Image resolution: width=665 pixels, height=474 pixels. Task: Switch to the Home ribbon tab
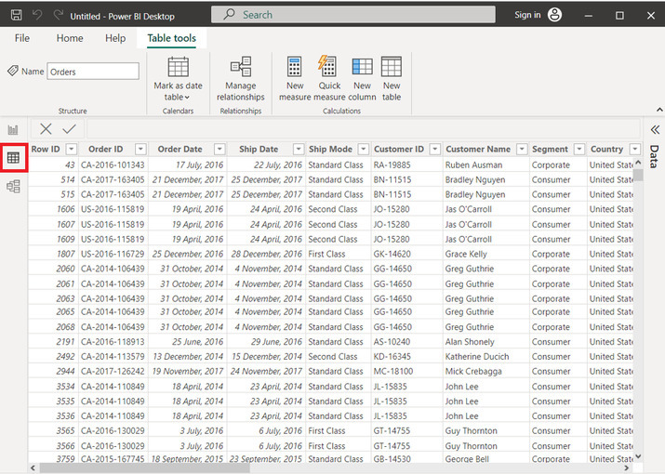point(70,38)
